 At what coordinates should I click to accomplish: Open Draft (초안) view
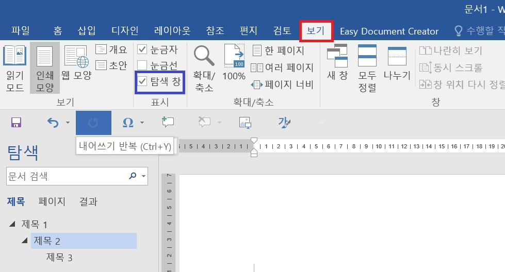tap(111, 65)
